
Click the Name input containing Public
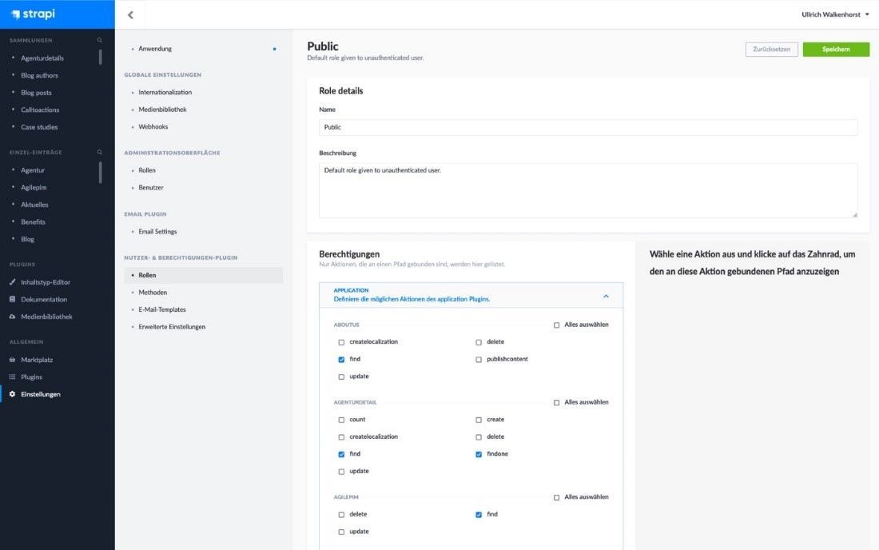point(588,126)
